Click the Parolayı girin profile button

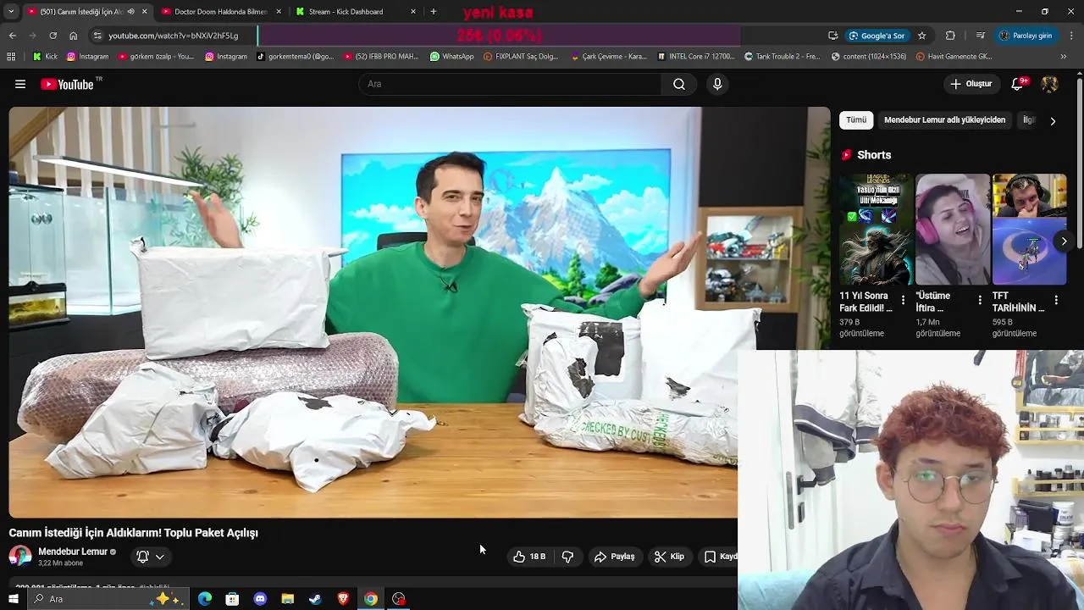coord(1025,36)
